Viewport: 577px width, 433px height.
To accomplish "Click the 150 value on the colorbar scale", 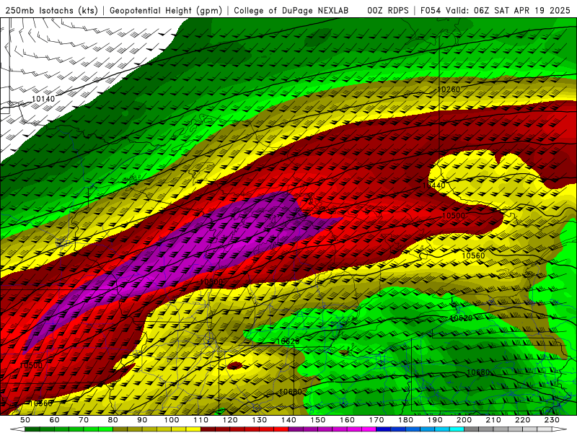I will (x=318, y=420).
